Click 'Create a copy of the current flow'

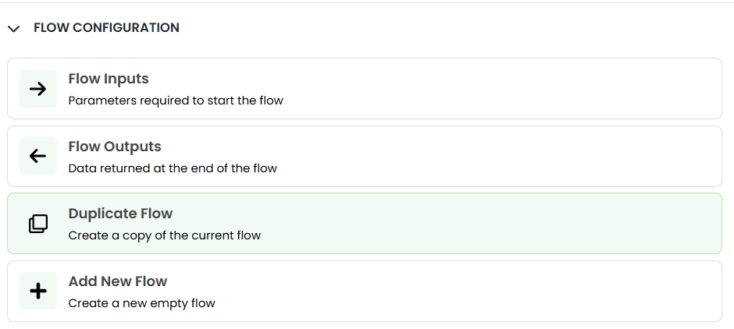[165, 235]
